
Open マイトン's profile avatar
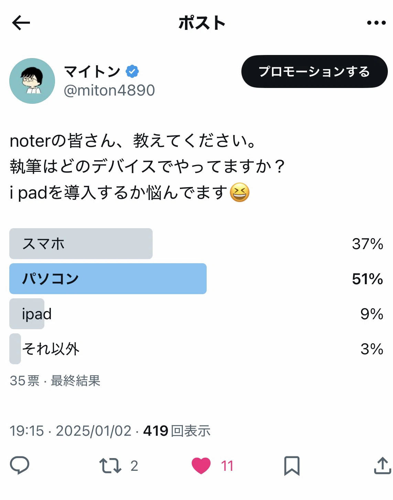(32, 81)
